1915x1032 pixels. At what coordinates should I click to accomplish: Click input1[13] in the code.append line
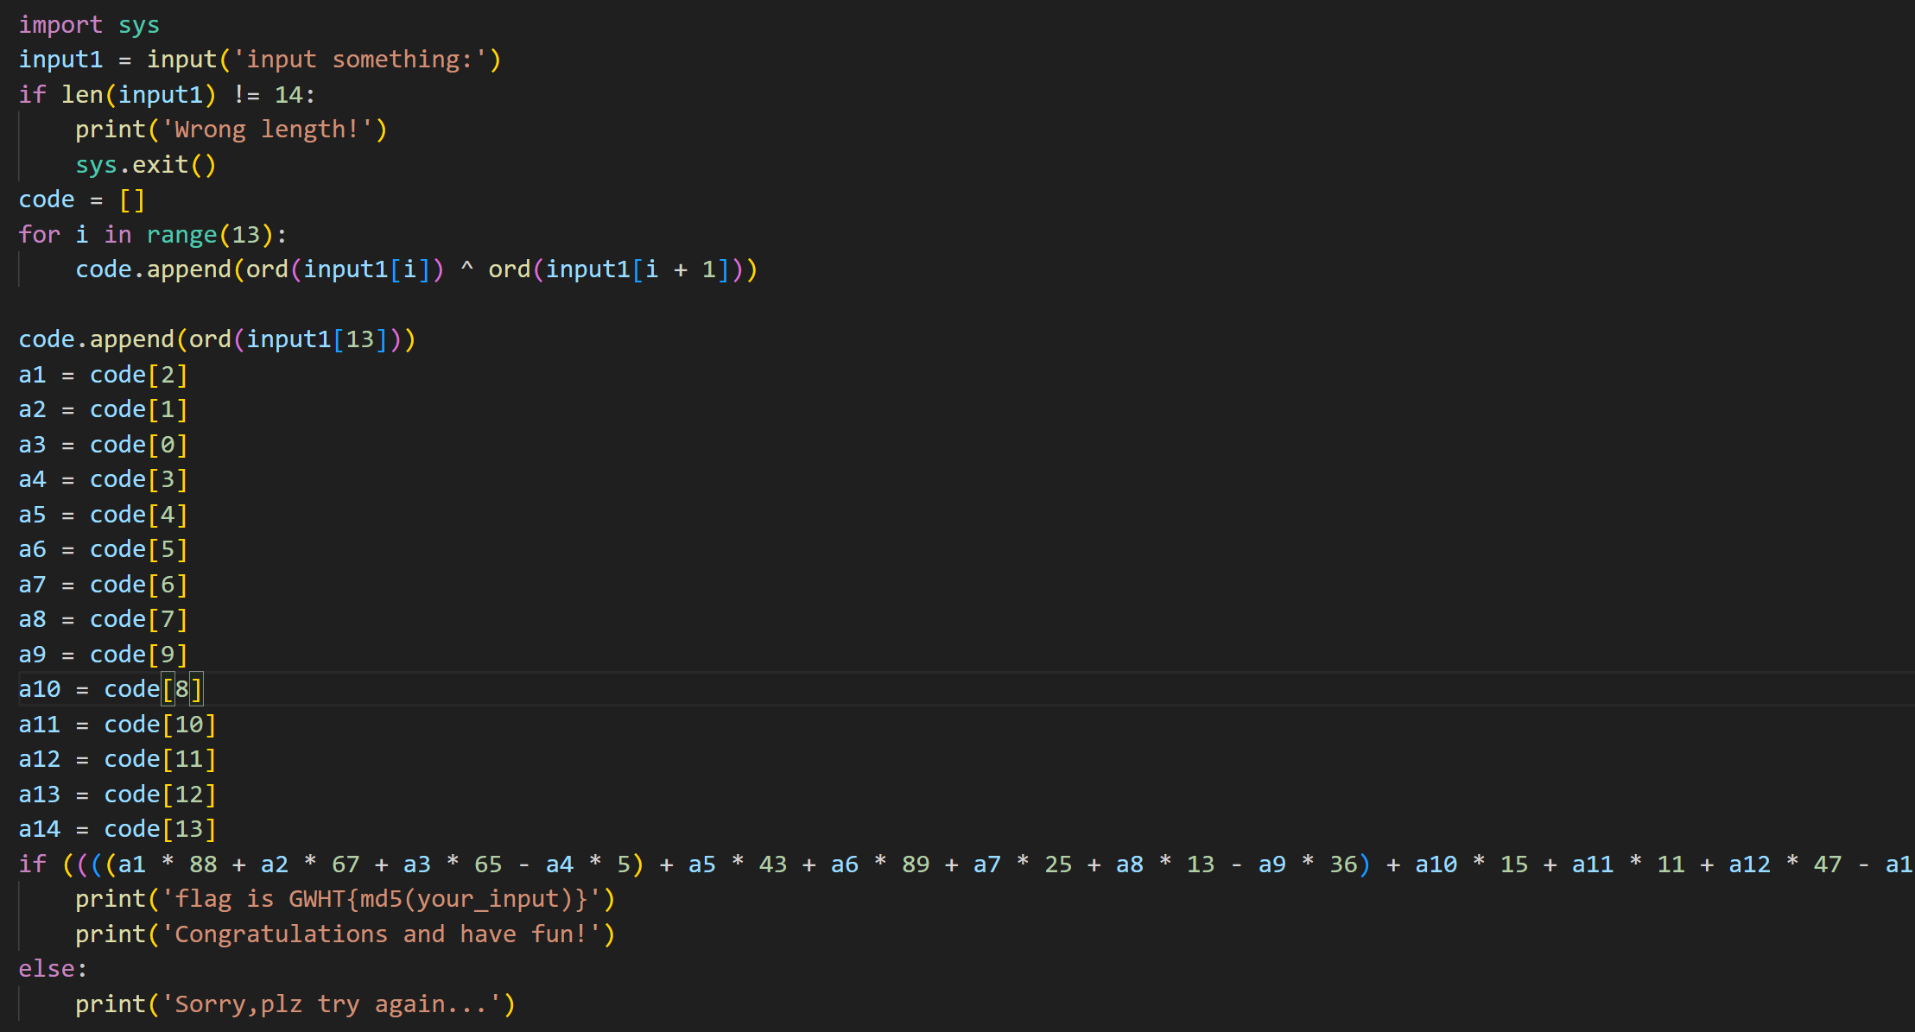click(317, 339)
